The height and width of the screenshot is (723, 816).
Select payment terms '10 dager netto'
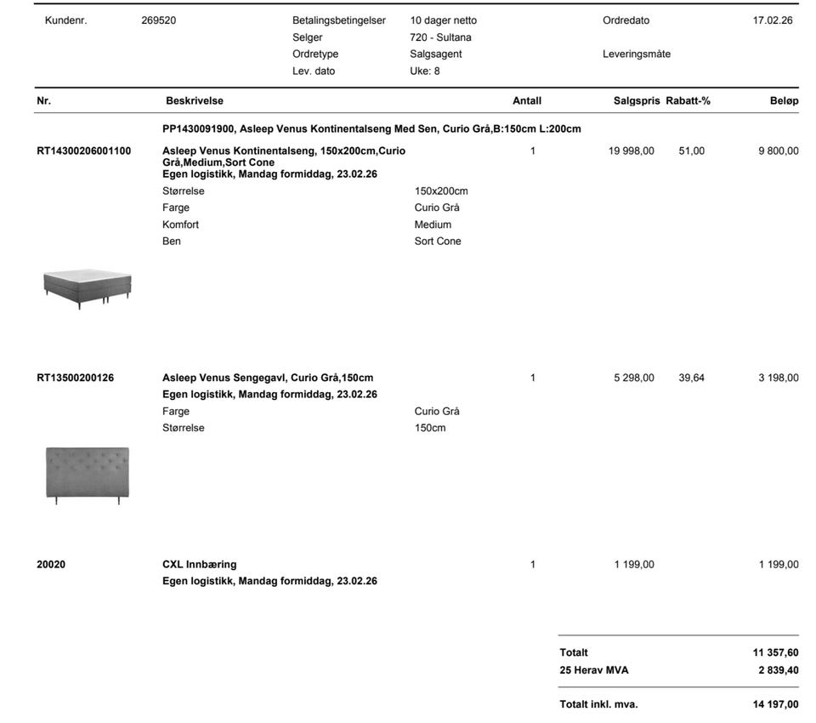click(444, 20)
